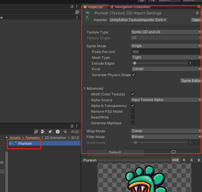Image resolution: width=202 pixels, height=192 pixels.
Task: Enable Remove PSD Matte
Action: click(x=133, y=111)
